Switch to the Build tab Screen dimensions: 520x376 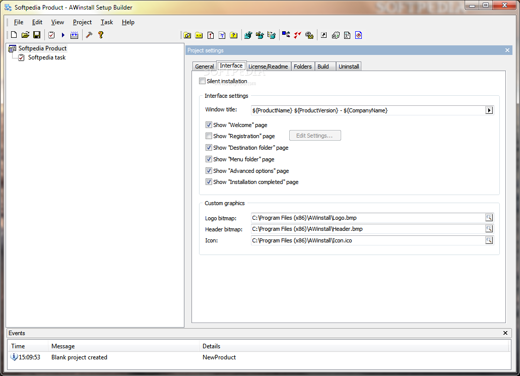click(x=325, y=67)
